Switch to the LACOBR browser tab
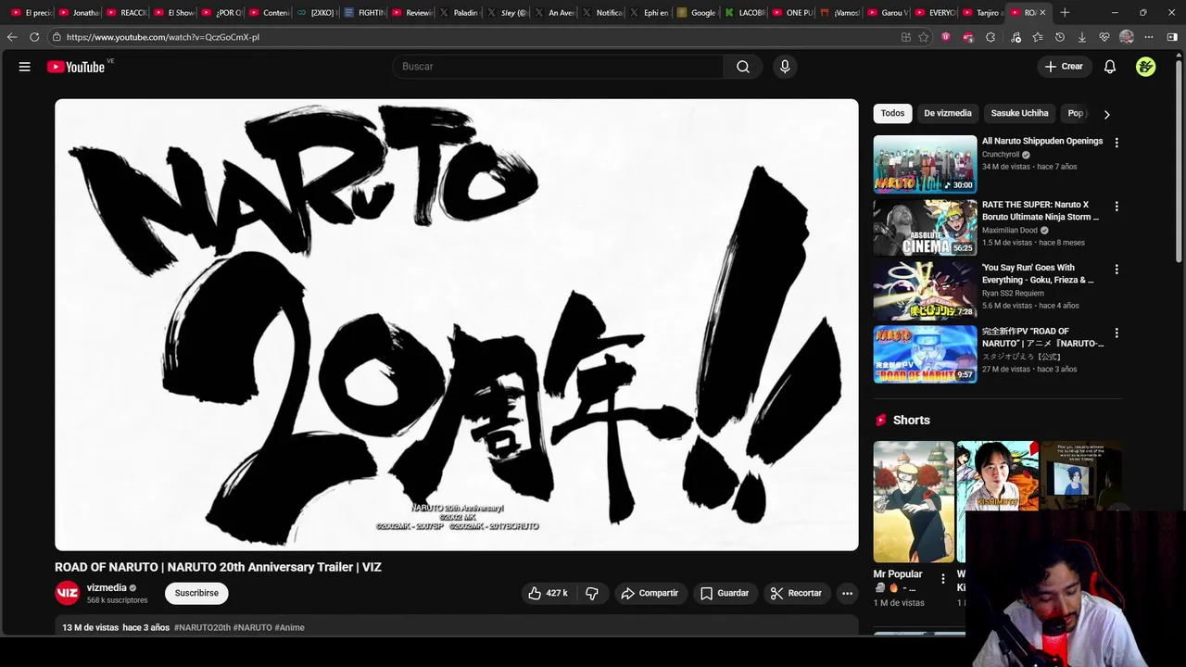The width and height of the screenshot is (1186, 667). click(x=745, y=13)
